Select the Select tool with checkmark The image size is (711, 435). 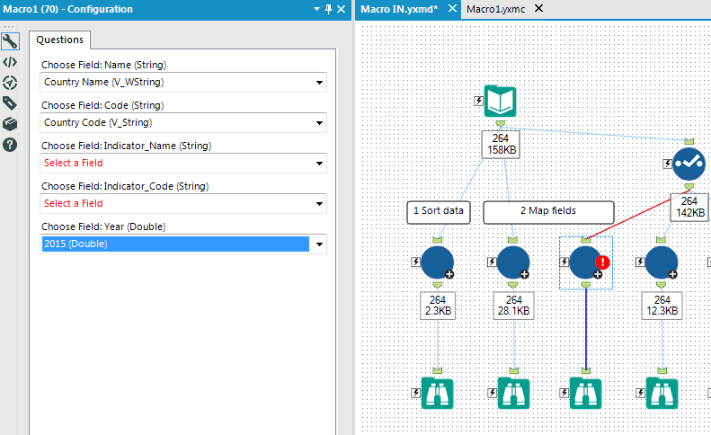689,164
